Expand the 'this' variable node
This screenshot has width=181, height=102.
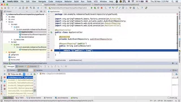point(38,74)
